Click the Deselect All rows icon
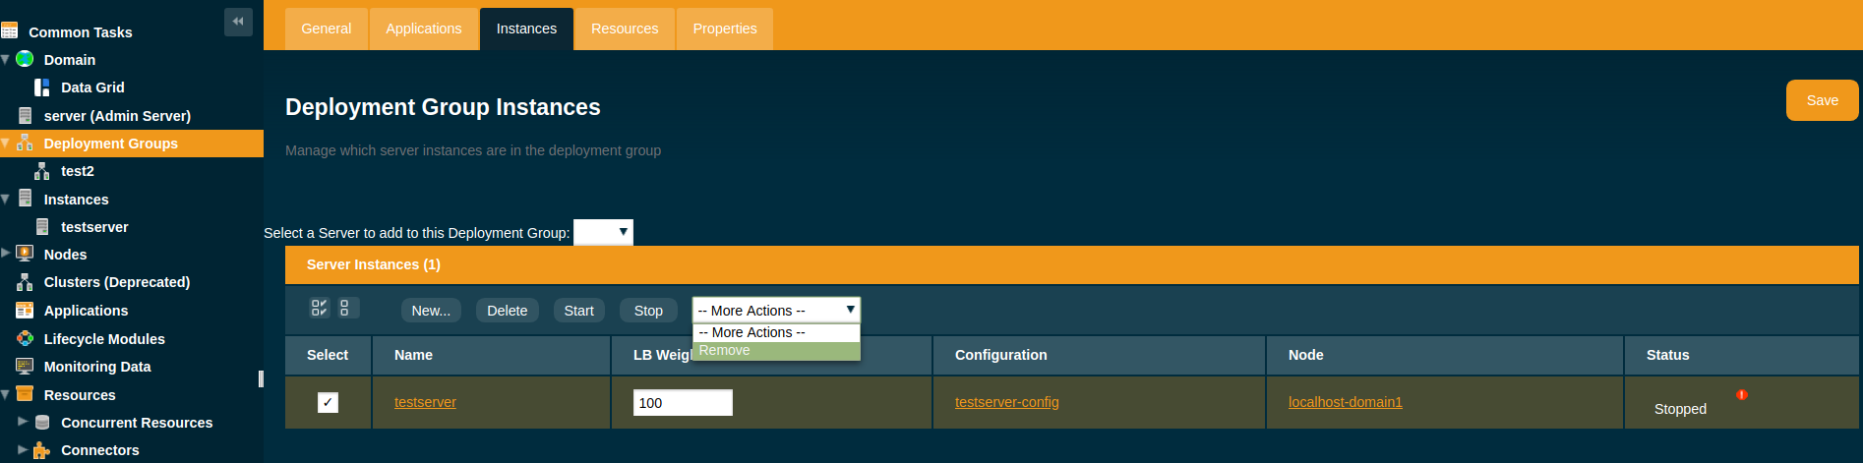 tap(344, 308)
